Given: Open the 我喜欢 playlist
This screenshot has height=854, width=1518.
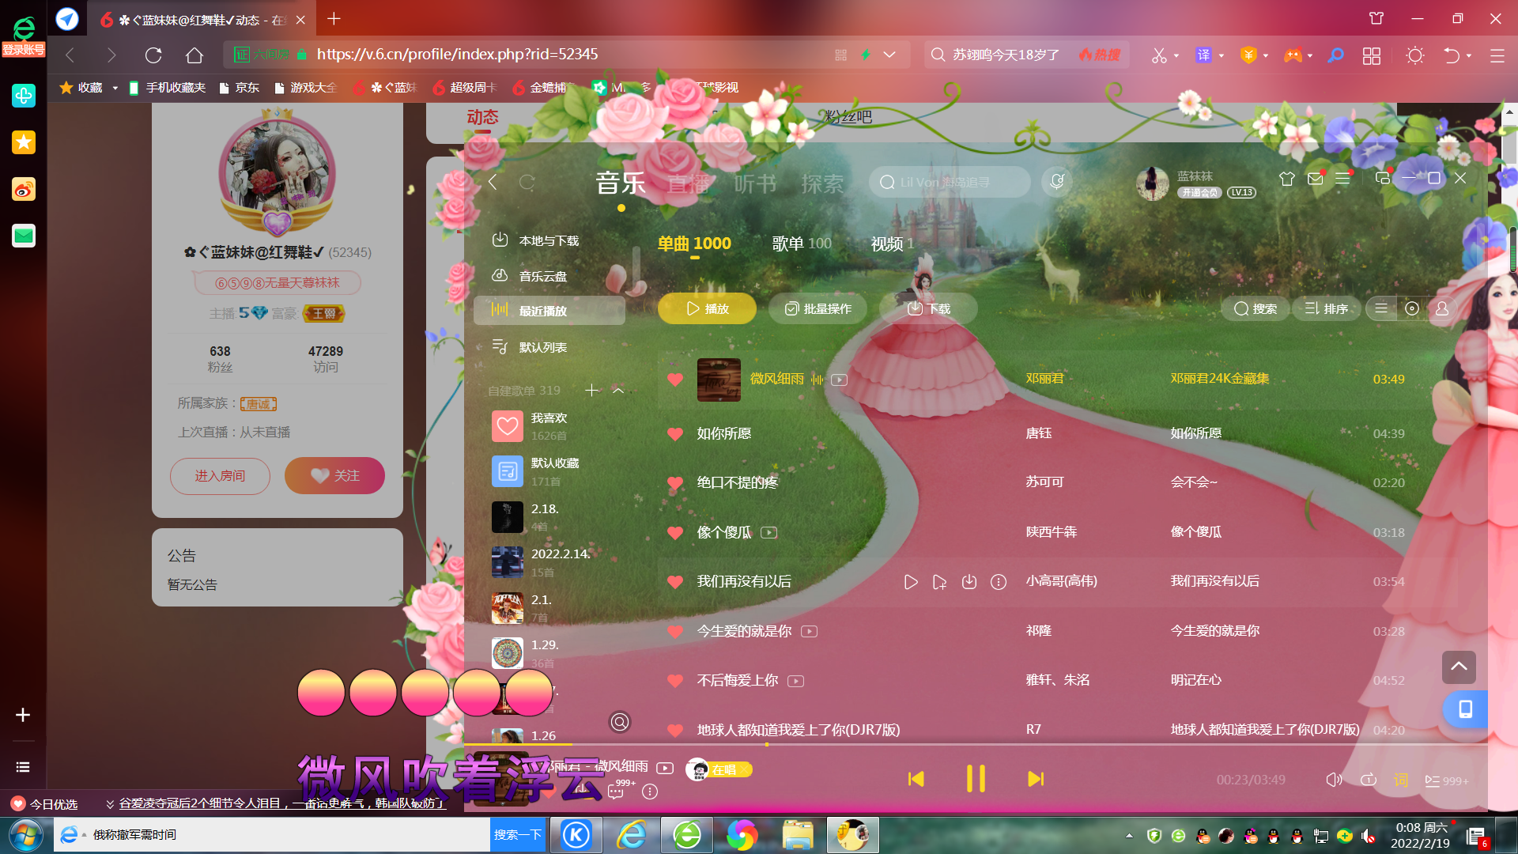Looking at the screenshot, I should pyautogui.click(x=549, y=426).
